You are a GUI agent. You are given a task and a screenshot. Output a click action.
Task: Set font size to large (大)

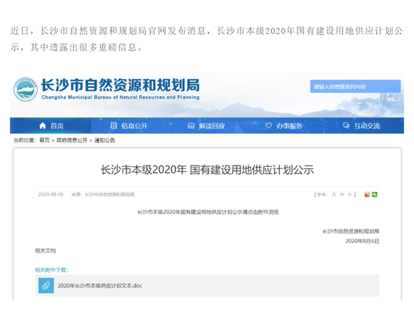point(334,195)
